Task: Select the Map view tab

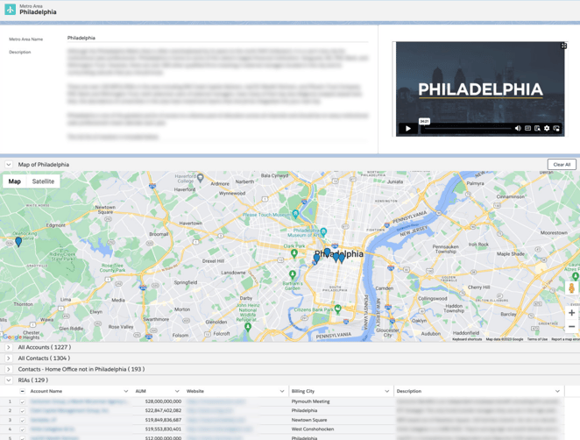Action: point(15,181)
